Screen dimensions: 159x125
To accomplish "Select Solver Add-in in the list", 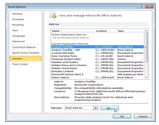I will pyautogui.click(x=97, y=78).
